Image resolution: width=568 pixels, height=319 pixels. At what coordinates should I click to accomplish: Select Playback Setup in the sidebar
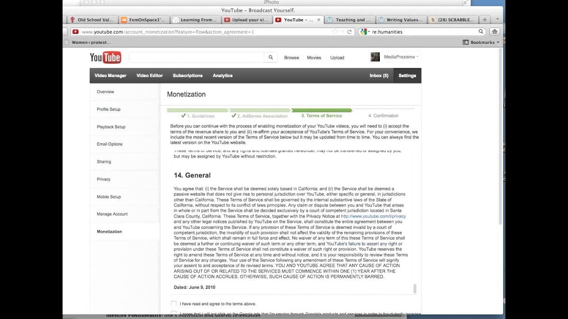111,127
